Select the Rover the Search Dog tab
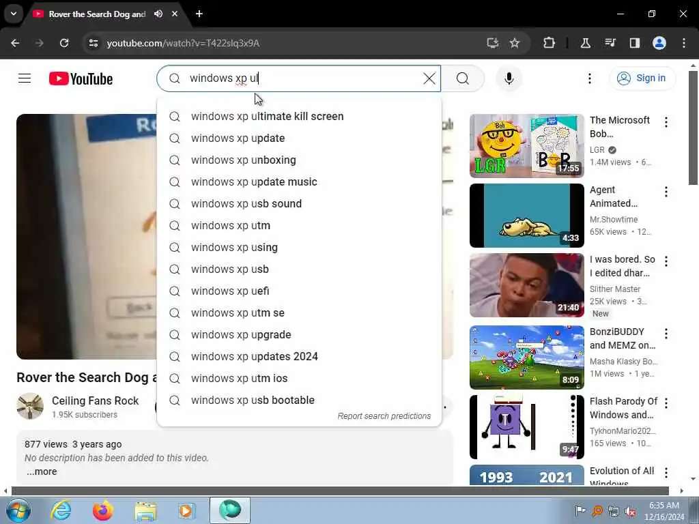 click(x=97, y=14)
